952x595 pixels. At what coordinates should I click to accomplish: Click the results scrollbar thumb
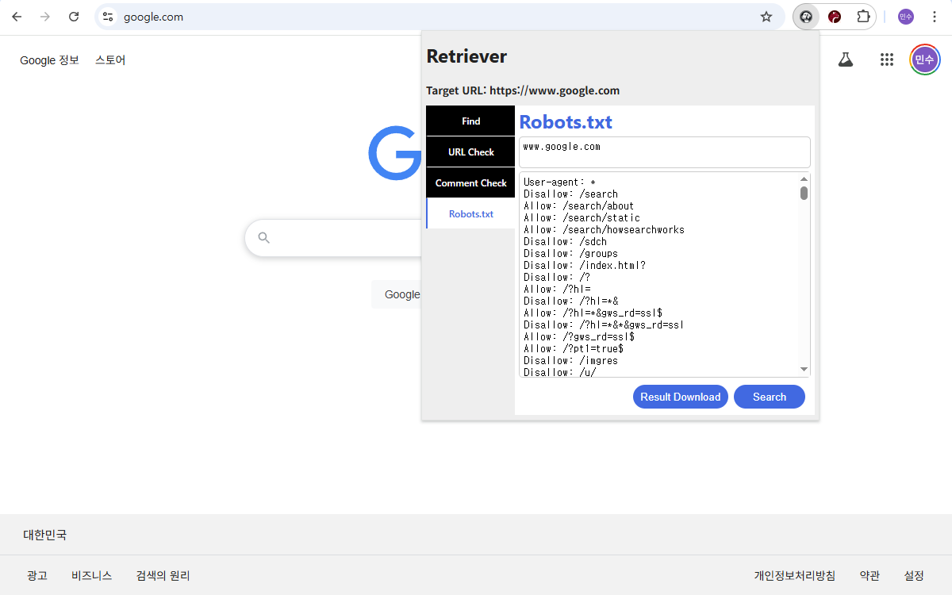(x=804, y=193)
